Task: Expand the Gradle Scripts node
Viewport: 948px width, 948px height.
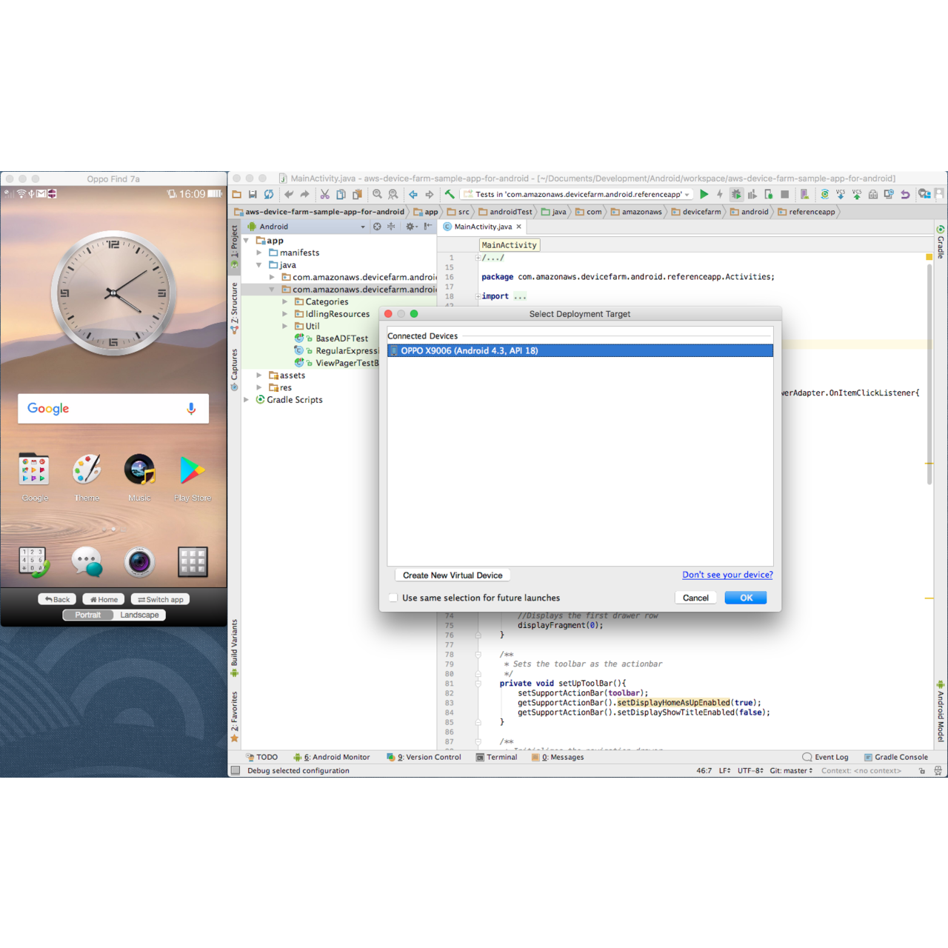Action: pos(247,400)
